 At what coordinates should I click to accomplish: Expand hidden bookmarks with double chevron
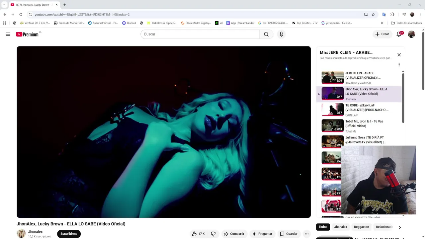point(382,23)
